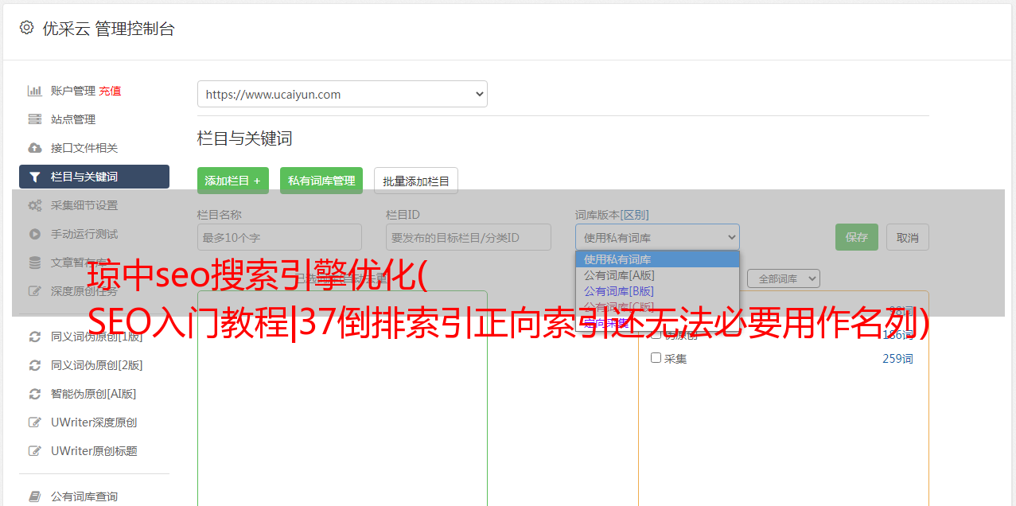Image resolution: width=1016 pixels, height=506 pixels.
Task: Click the bar chart icon for 账户管理
Action: tap(34, 91)
